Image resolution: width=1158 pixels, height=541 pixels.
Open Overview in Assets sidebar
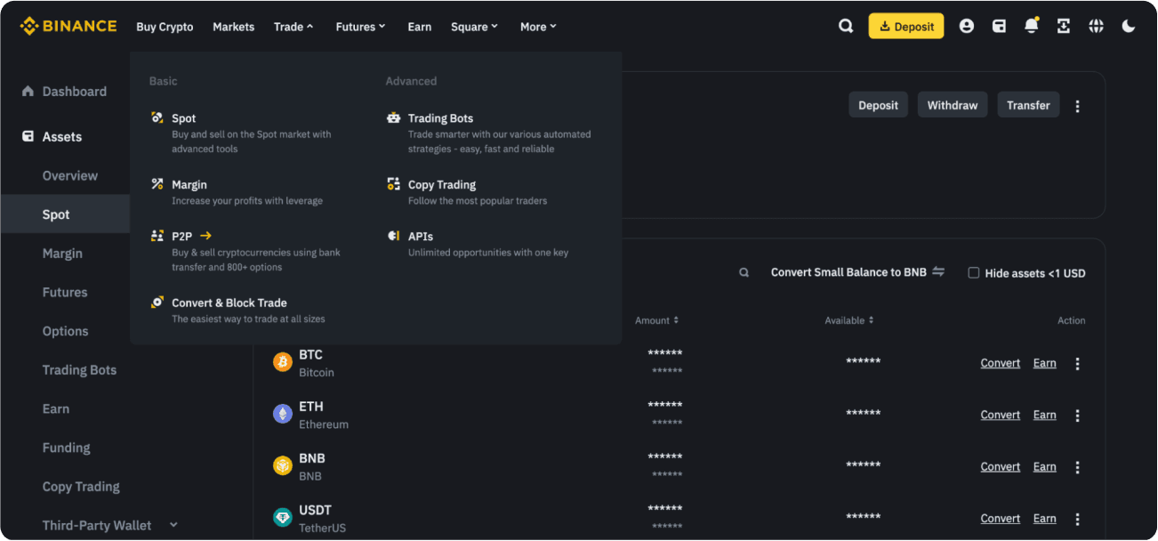70,175
